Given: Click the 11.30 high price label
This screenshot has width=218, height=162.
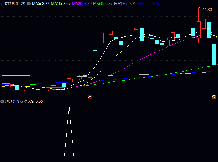Looking at the screenshot, I should (207, 10).
